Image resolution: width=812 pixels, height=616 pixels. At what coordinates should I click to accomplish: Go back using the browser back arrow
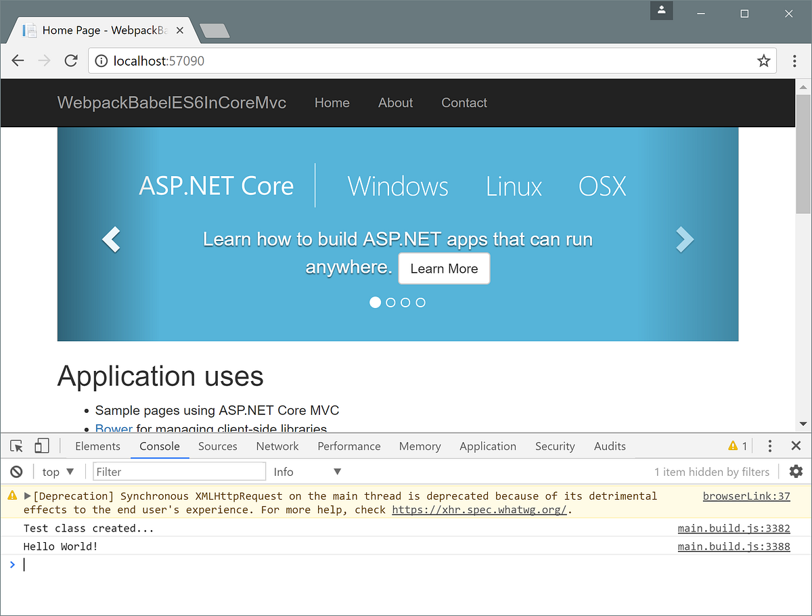pos(18,60)
